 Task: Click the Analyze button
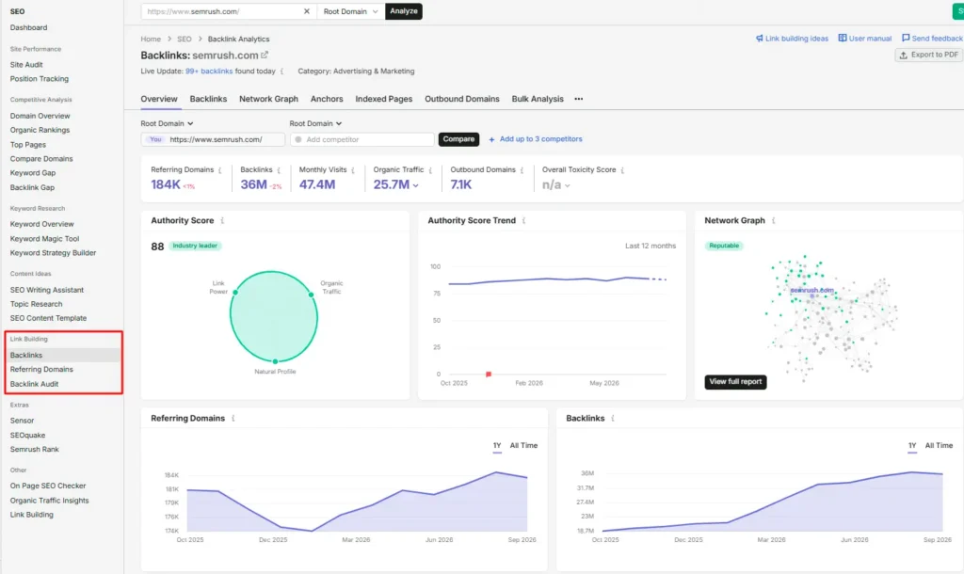[x=404, y=11]
